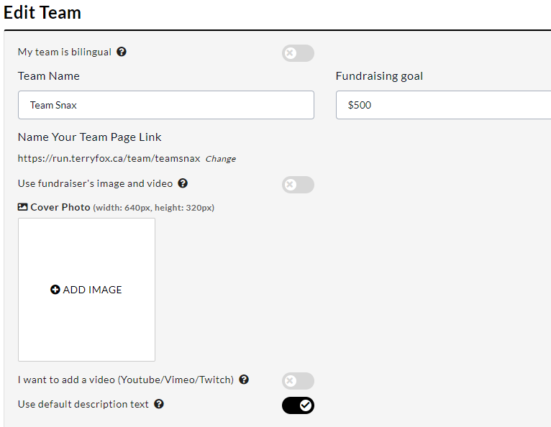
Task: Turn on Use fundraiser's image and video
Action: [x=298, y=185]
